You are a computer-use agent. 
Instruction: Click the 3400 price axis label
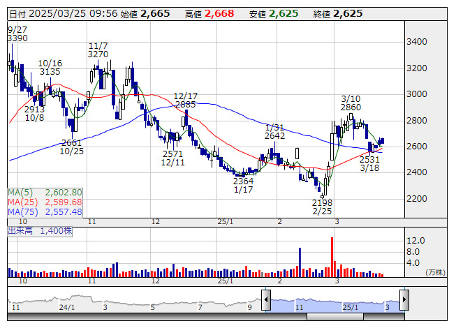(x=417, y=42)
